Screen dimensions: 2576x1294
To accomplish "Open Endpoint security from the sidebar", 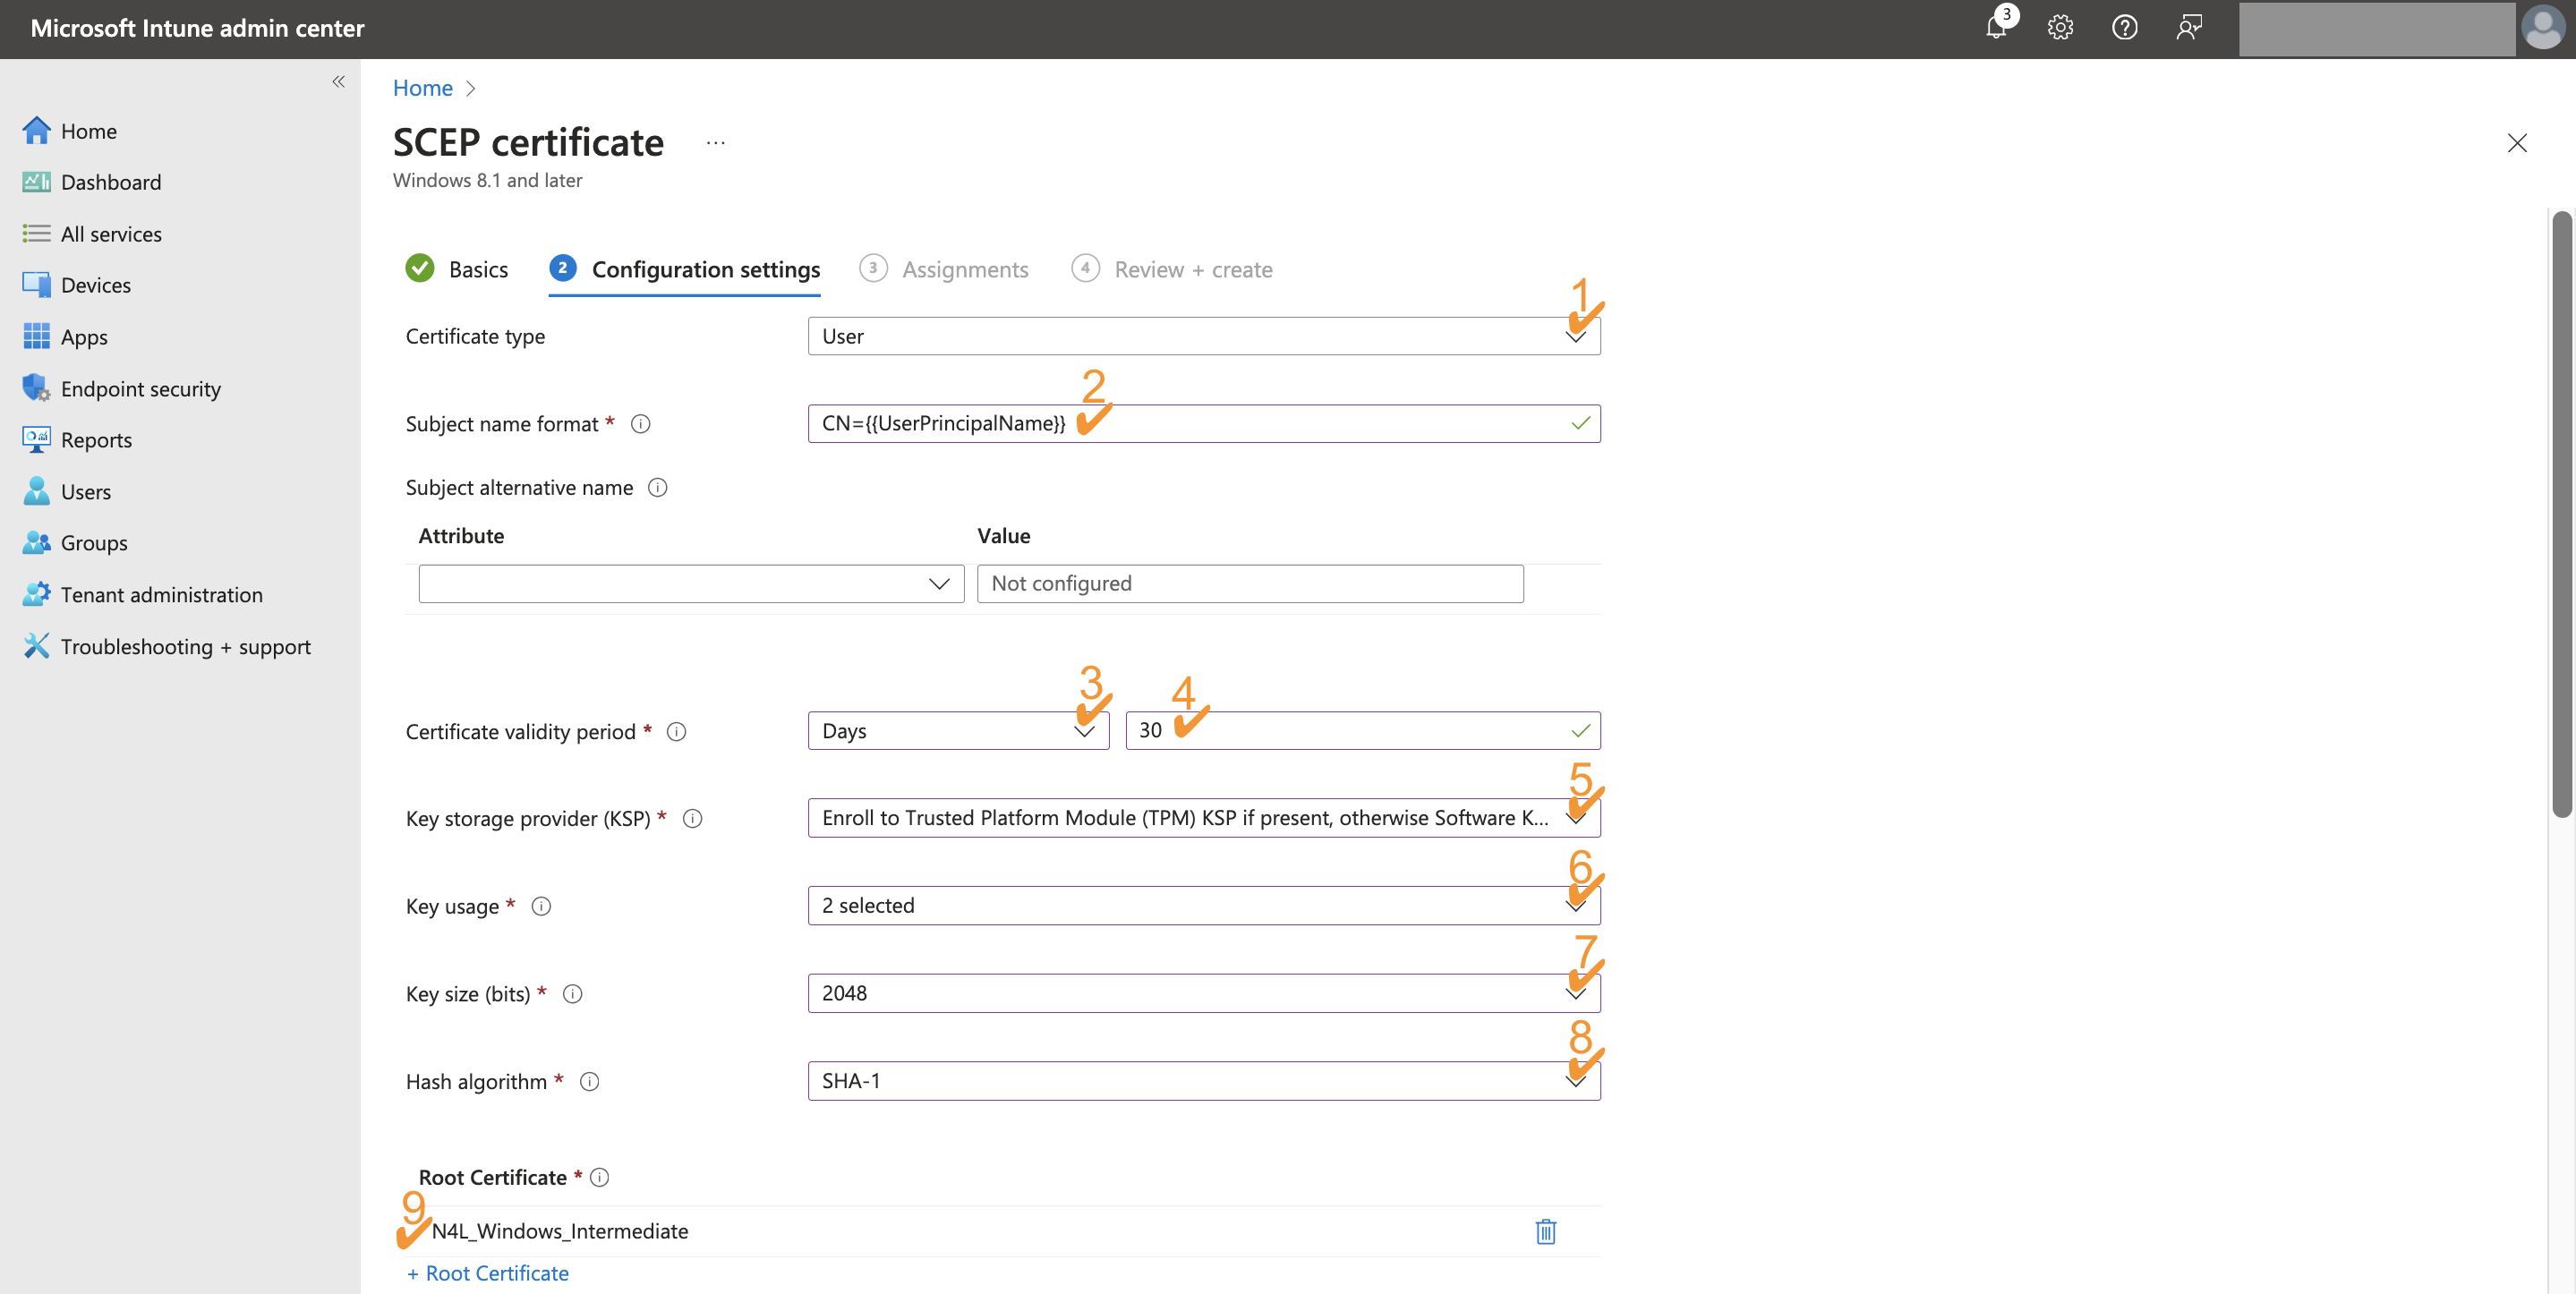I will tap(141, 388).
